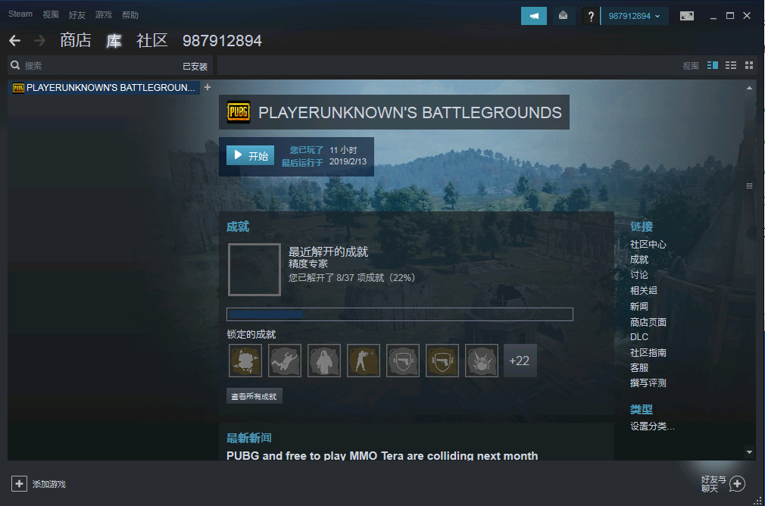Viewport: 765px width, 506px height.
Task: Open the inbox envelope icon
Action: pyautogui.click(x=563, y=16)
